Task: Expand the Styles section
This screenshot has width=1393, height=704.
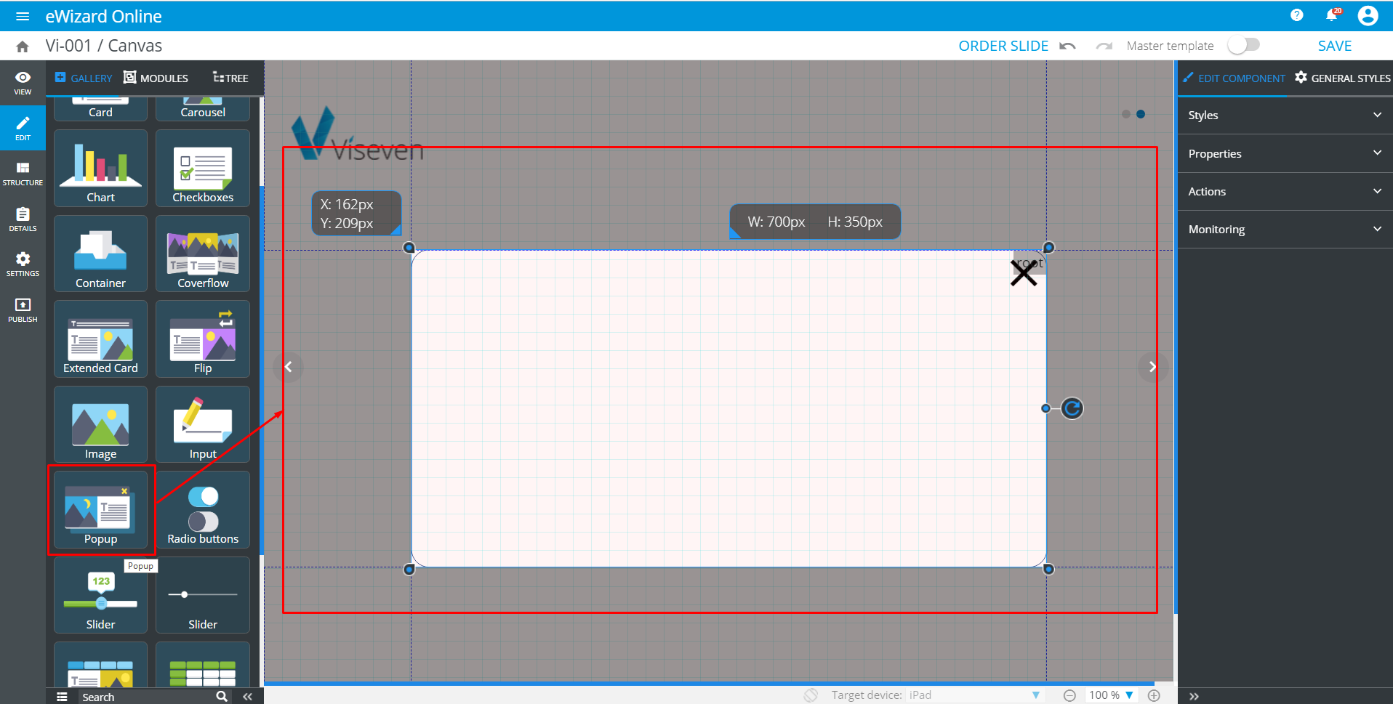Action: tap(1285, 116)
